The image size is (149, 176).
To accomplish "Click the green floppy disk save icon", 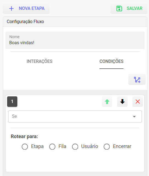I will point(119,9).
